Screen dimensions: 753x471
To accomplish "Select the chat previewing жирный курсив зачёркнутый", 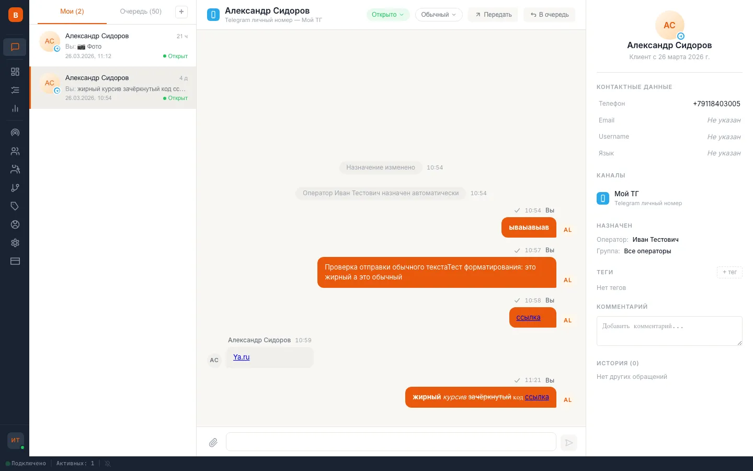I will coord(113,87).
